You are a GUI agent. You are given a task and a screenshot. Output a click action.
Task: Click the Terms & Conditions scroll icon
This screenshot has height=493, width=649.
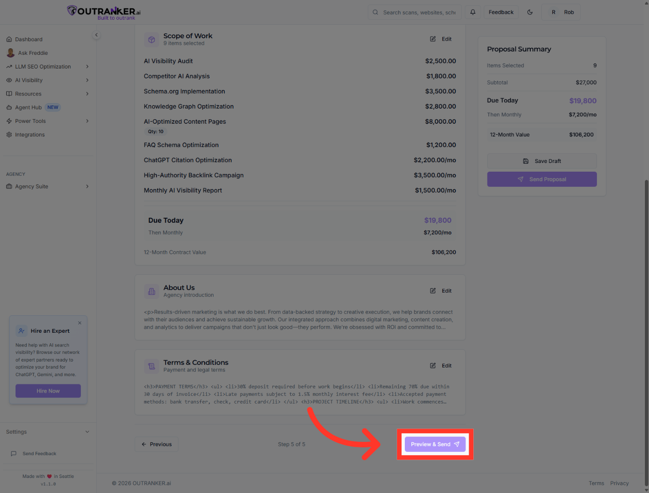152,366
